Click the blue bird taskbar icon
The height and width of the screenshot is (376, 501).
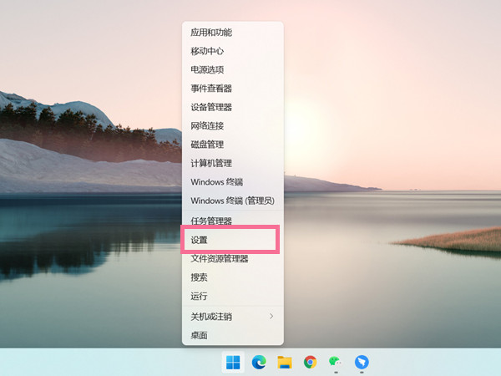coord(362,362)
